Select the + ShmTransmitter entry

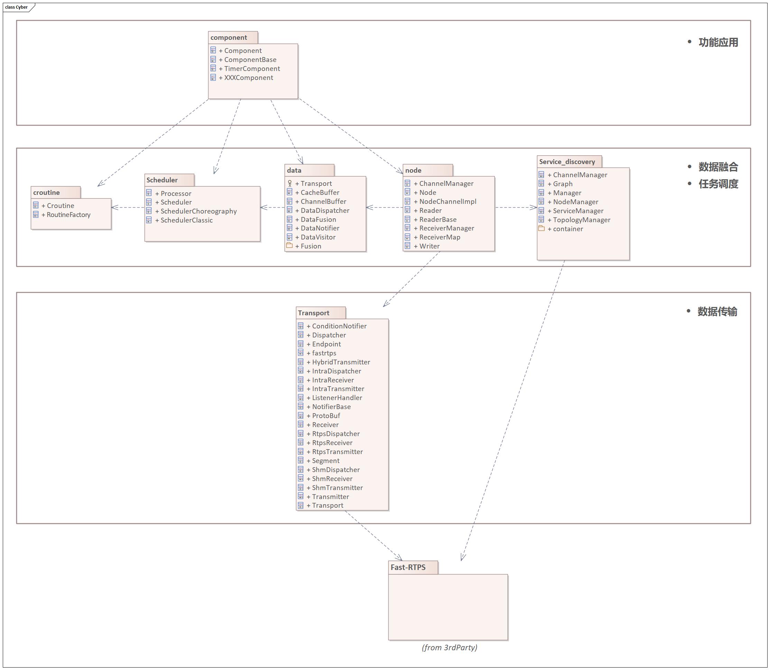click(x=334, y=488)
